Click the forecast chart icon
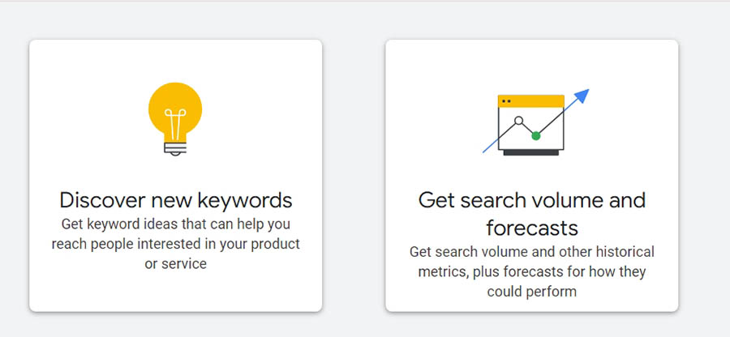The height and width of the screenshot is (337, 730). [x=533, y=123]
